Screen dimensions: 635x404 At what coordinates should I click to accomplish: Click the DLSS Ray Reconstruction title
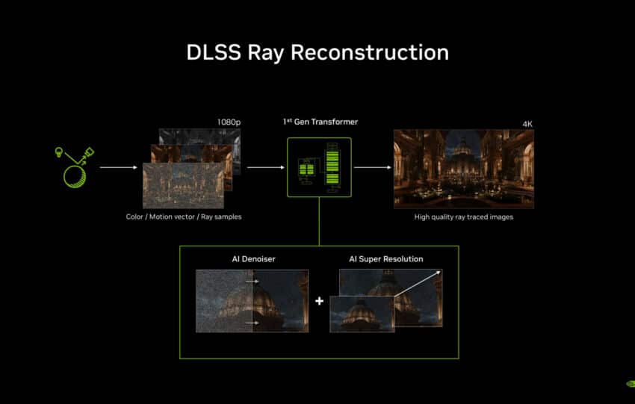pos(317,52)
